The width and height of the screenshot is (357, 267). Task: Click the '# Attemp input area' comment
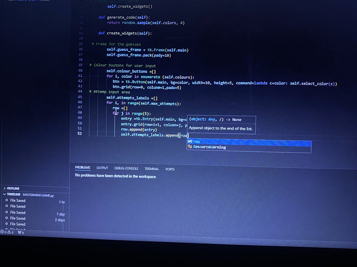pyautogui.click(x=109, y=92)
